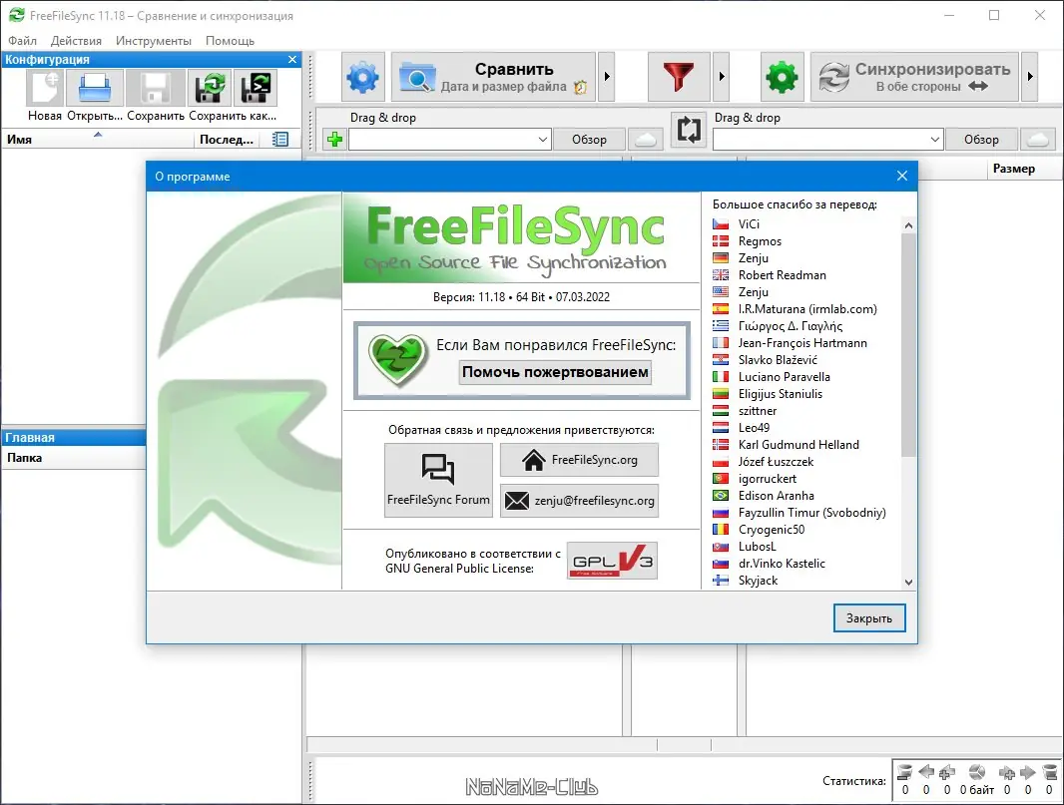
Task: Select translator Robert Readman
Action: pyautogui.click(x=782, y=275)
